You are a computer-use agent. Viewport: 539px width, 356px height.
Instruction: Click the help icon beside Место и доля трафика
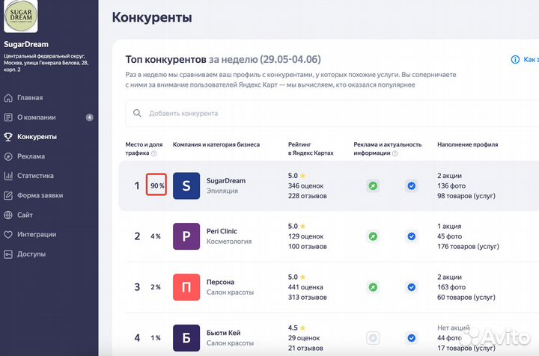point(154,153)
